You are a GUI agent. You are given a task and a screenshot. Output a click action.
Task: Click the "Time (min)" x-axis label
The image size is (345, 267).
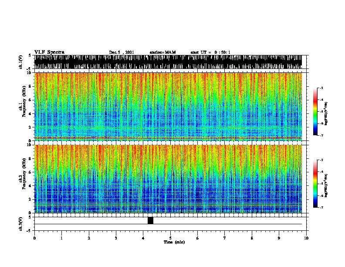click(174, 242)
